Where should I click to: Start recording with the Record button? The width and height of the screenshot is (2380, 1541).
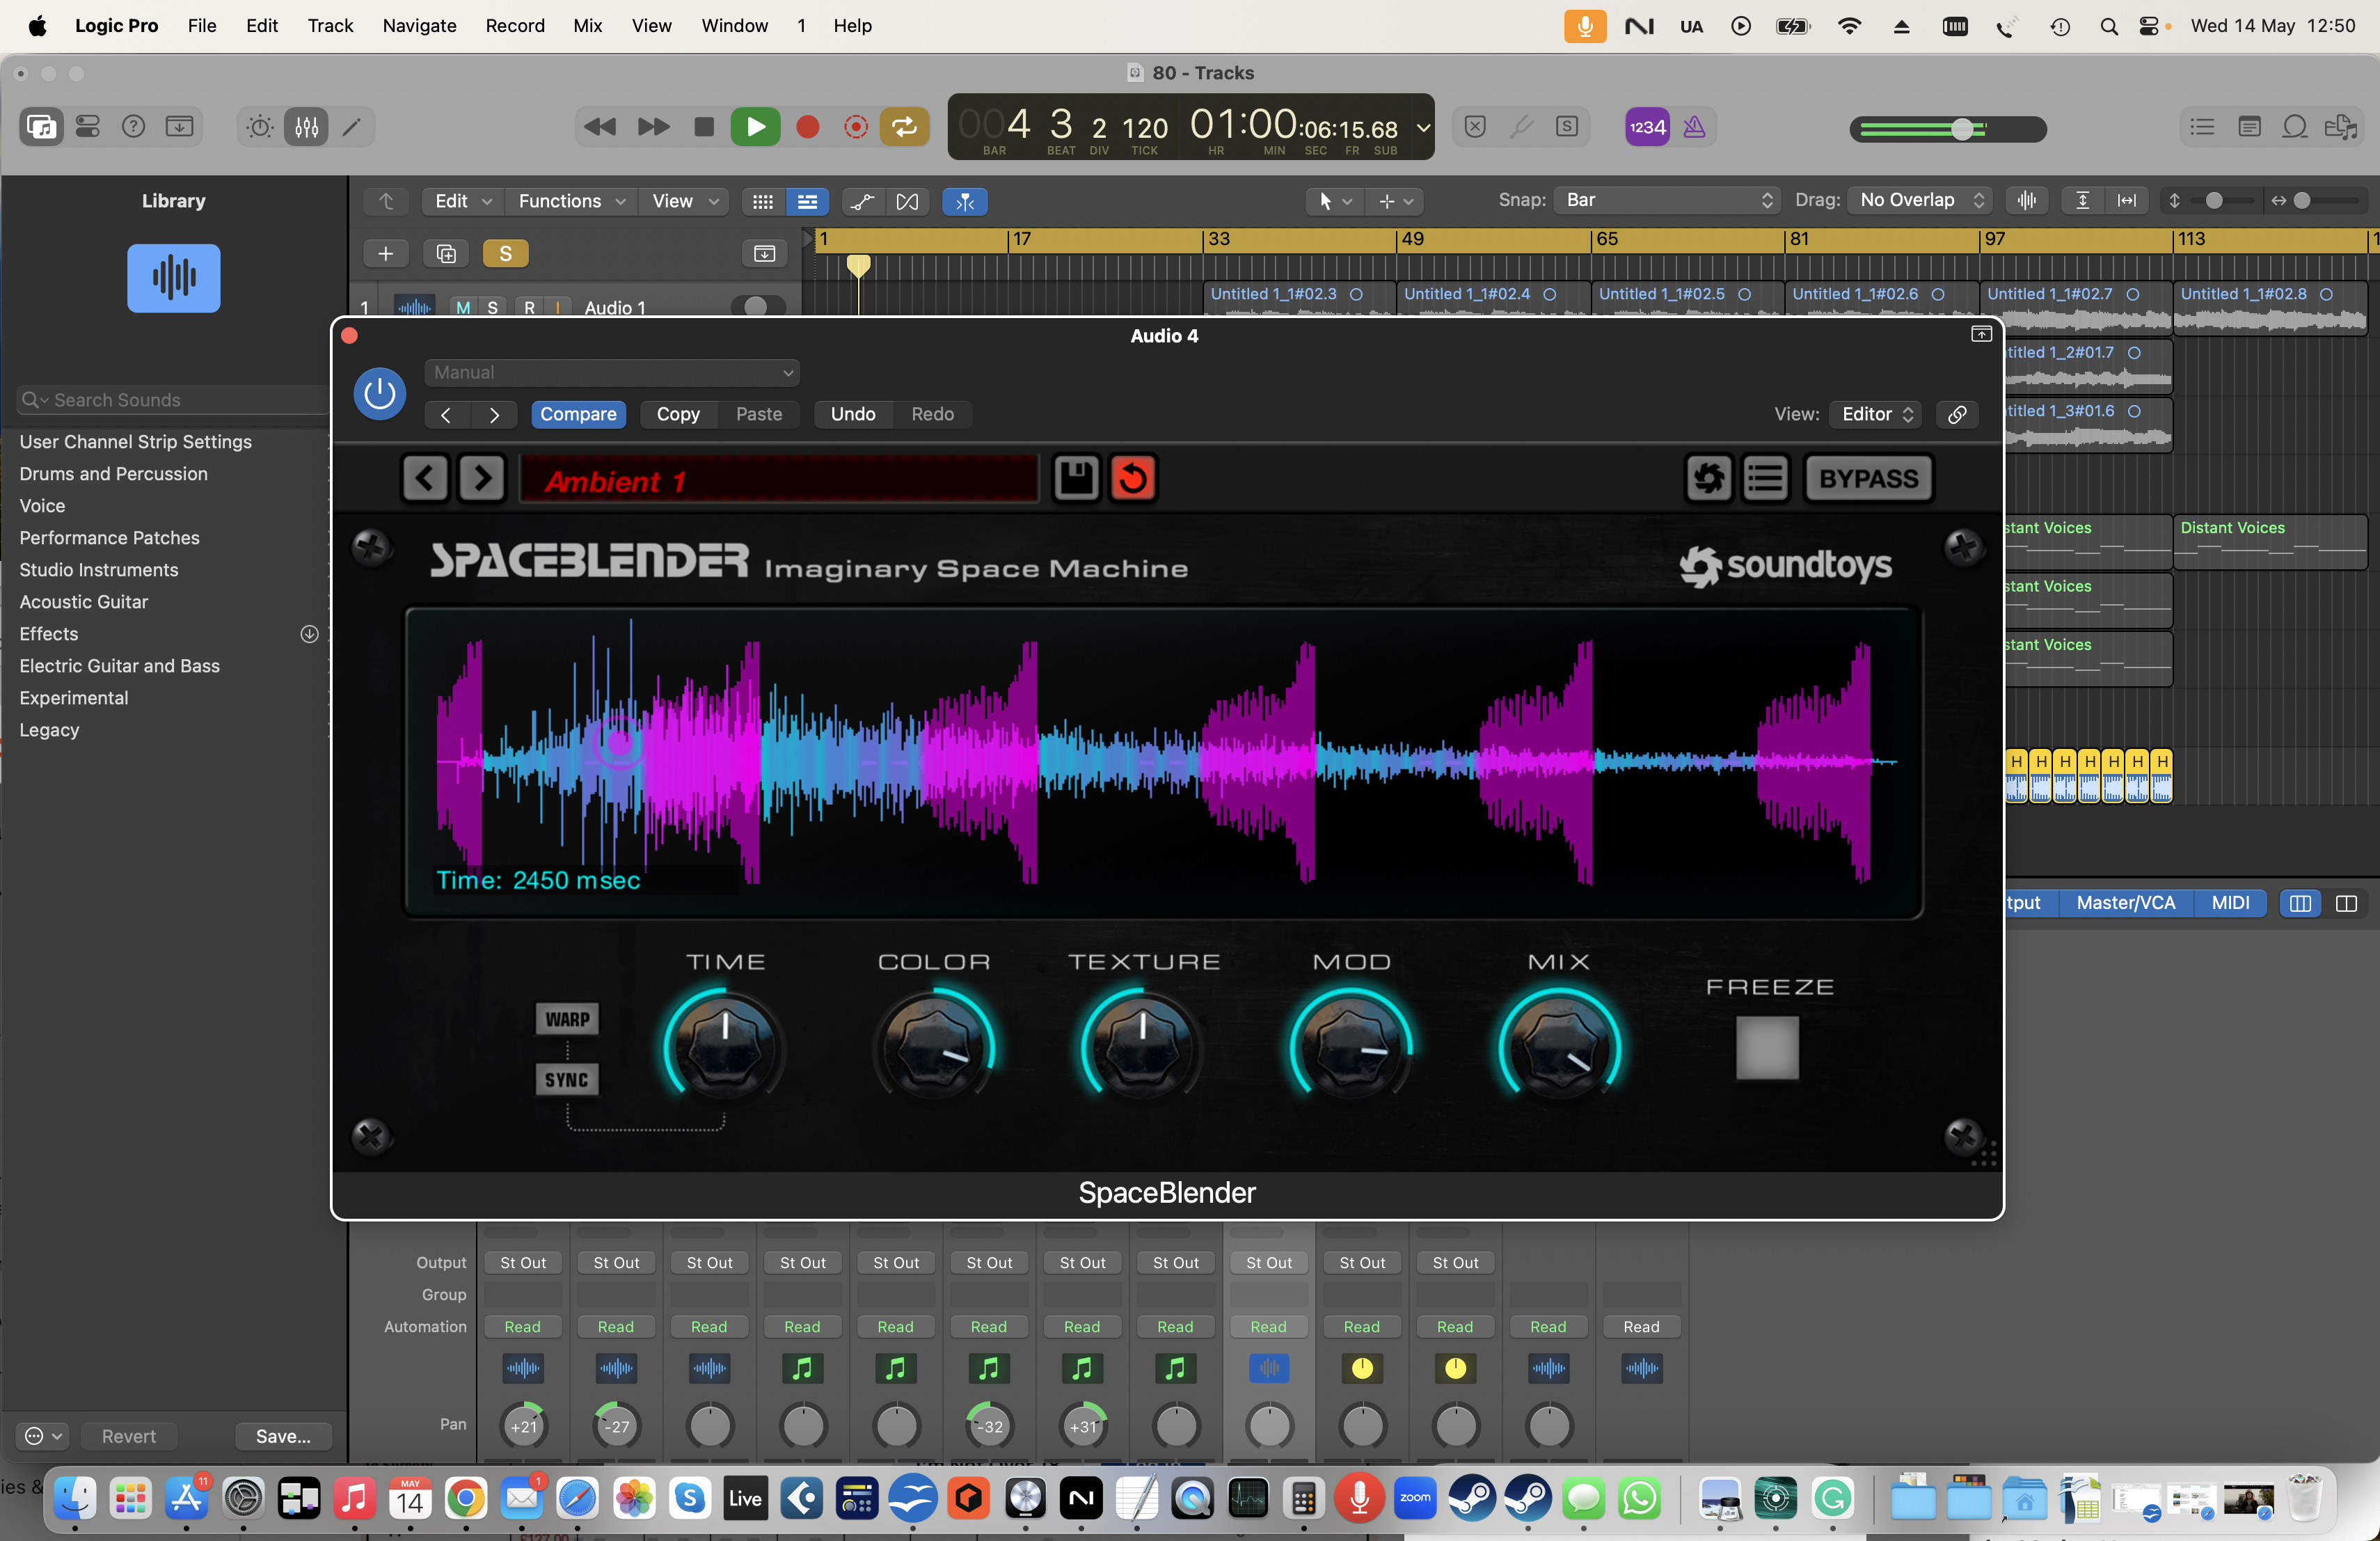(807, 127)
